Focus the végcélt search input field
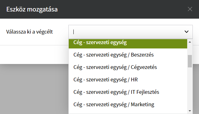Image resolution: width=199 pixels, height=114 pixels. click(x=126, y=32)
